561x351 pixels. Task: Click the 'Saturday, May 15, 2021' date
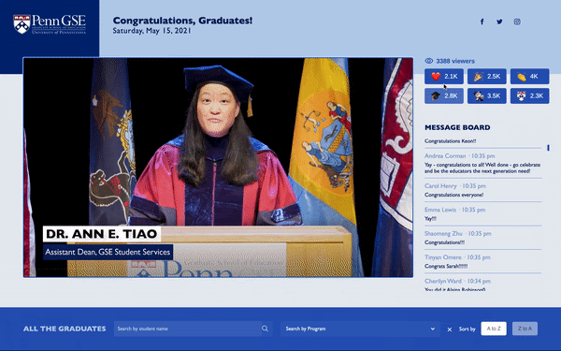tap(151, 31)
